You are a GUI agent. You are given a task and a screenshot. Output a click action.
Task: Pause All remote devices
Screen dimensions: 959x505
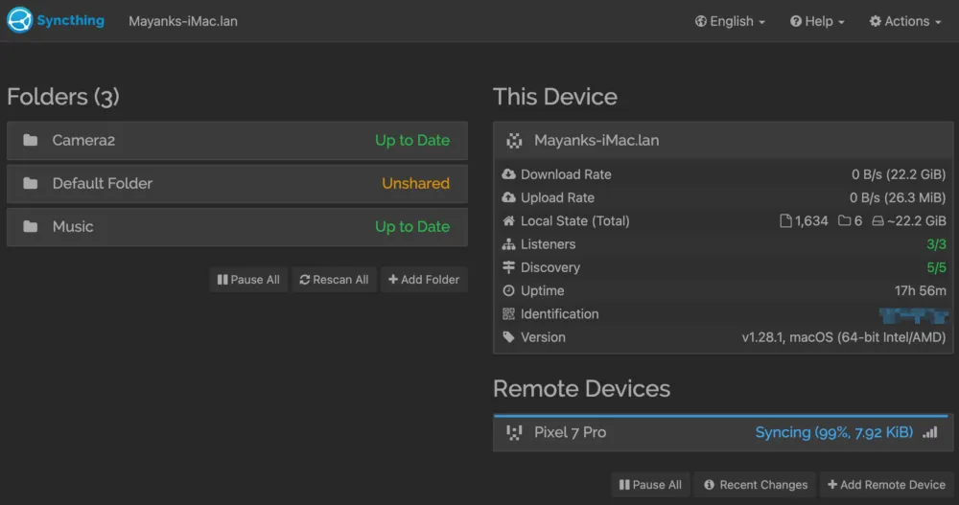650,485
